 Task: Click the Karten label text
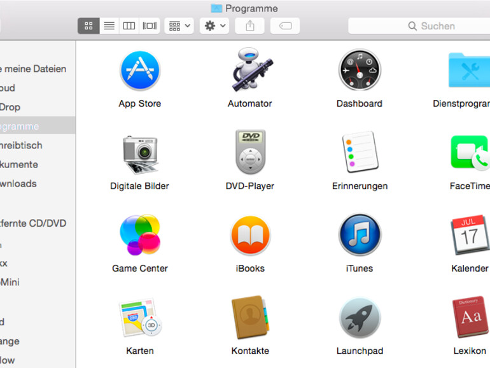pos(140,351)
